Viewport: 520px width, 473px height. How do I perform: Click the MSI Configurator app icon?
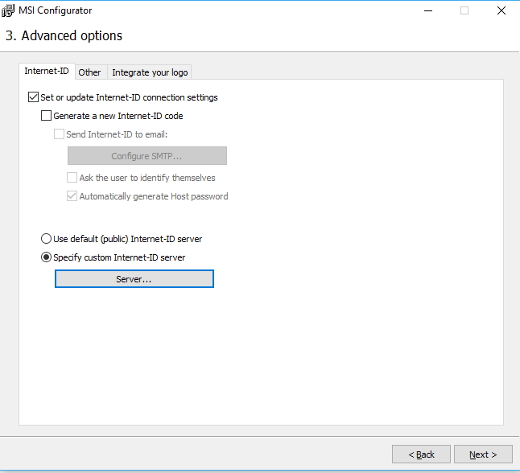(x=9, y=11)
